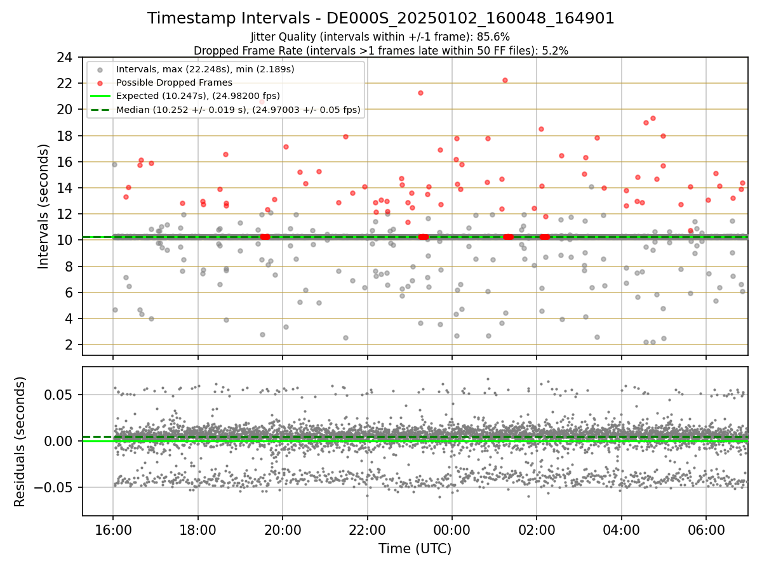Click the "Residuals (seconds)" y-axis label

20,442
